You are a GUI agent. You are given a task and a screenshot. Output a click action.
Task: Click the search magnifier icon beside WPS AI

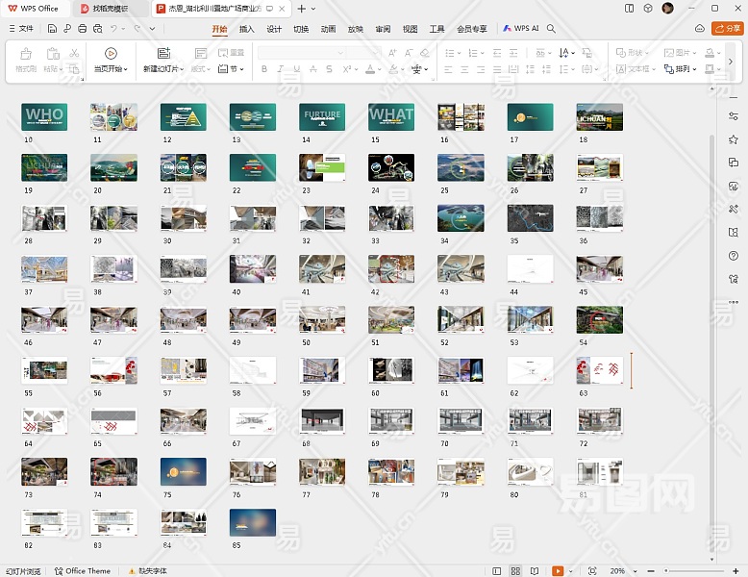click(x=552, y=29)
